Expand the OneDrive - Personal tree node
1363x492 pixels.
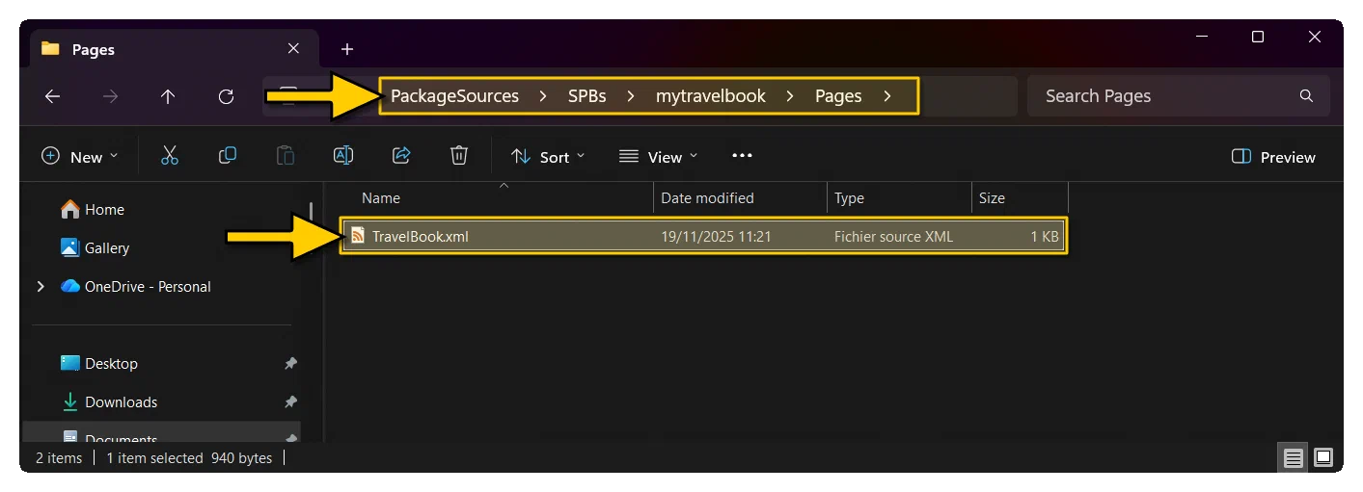(x=41, y=287)
